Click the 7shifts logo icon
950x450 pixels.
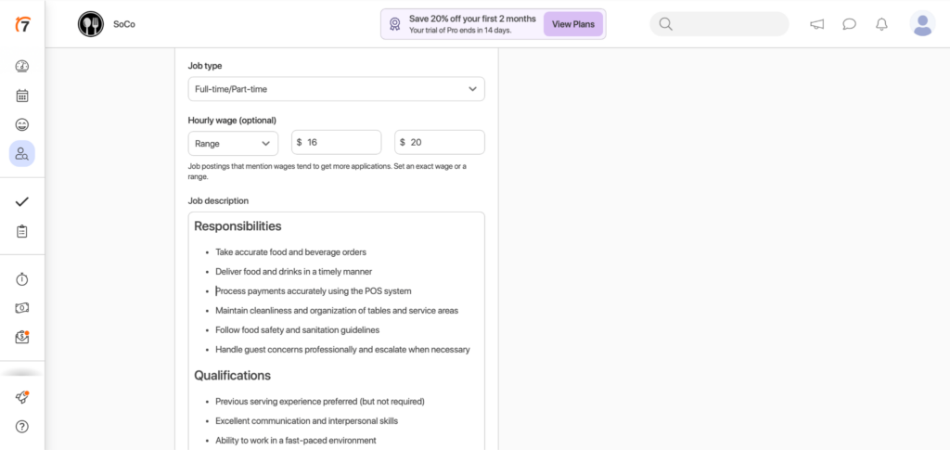(22, 25)
